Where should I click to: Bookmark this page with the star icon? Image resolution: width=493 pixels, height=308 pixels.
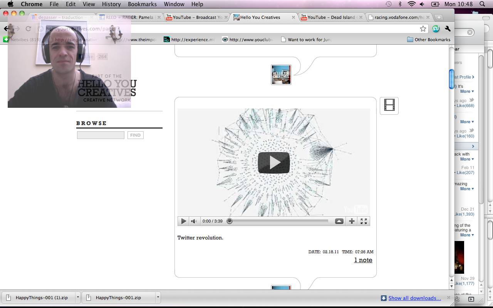pos(423,29)
